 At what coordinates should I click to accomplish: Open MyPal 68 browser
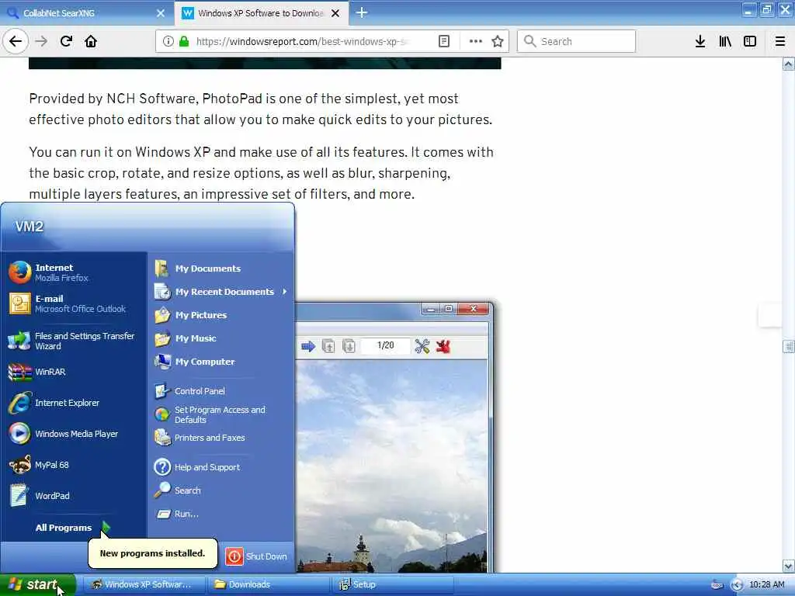click(75, 465)
